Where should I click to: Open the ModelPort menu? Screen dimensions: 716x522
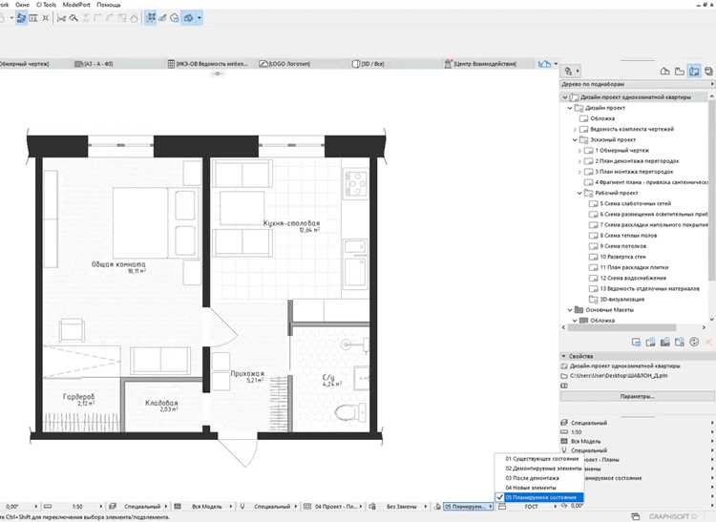pos(76,5)
